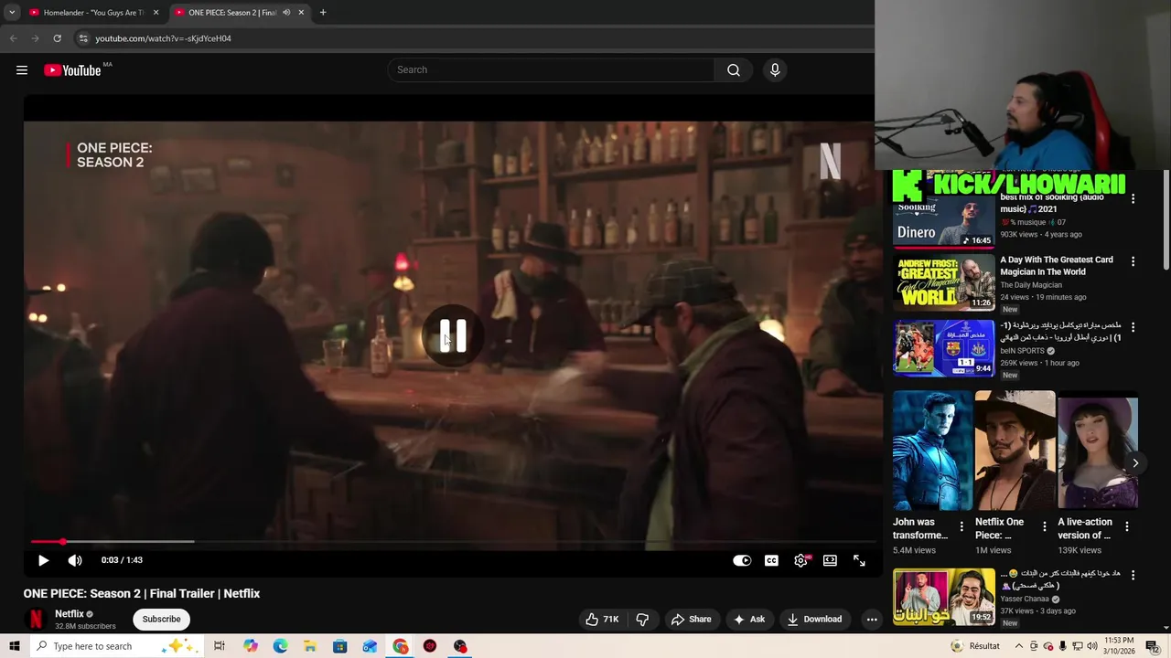The image size is (1171, 658).
Task: Open options for the beIN SPORTS video
Action: 1133,327
